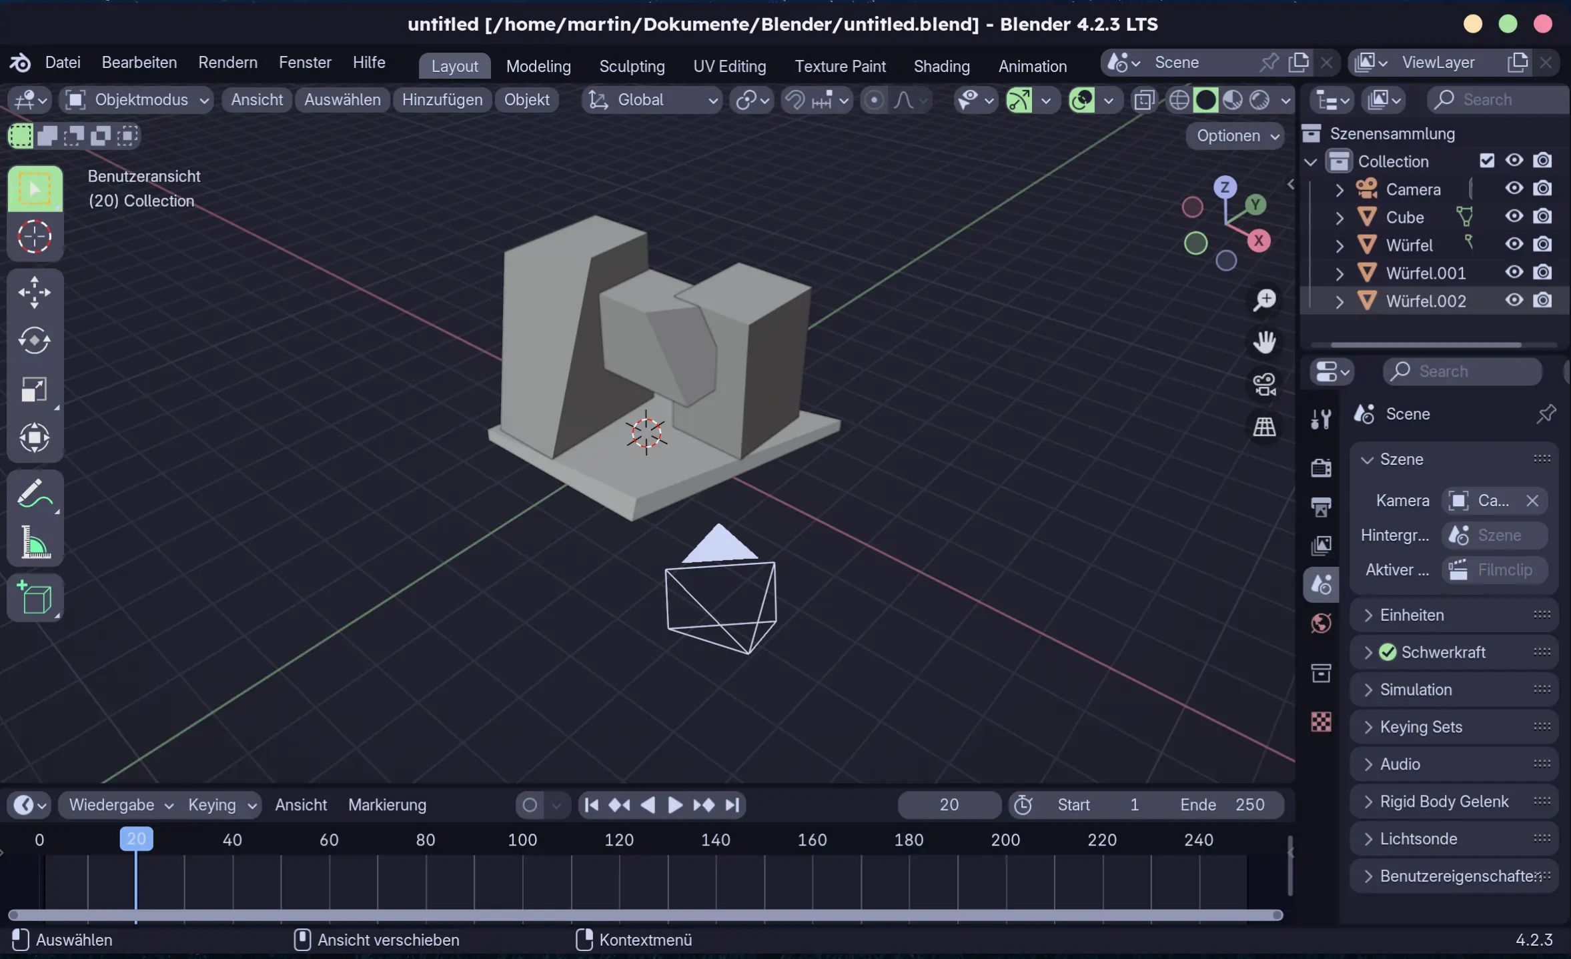Click the Optionen button
The image size is (1571, 959).
tap(1236, 136)
